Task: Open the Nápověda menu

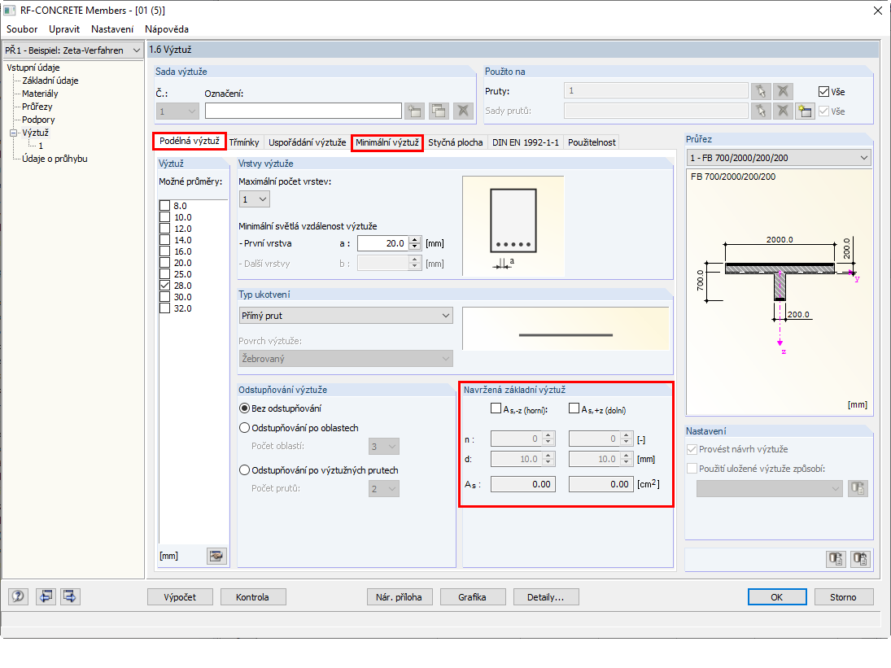Action: 167,29
